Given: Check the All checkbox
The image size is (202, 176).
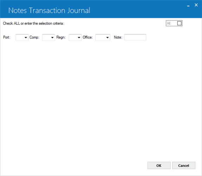Looking at the screenshot, I should tap(179, 23).
